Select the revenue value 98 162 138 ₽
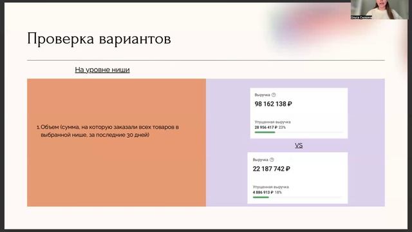The image size is (412, 232). click(273, 104)
